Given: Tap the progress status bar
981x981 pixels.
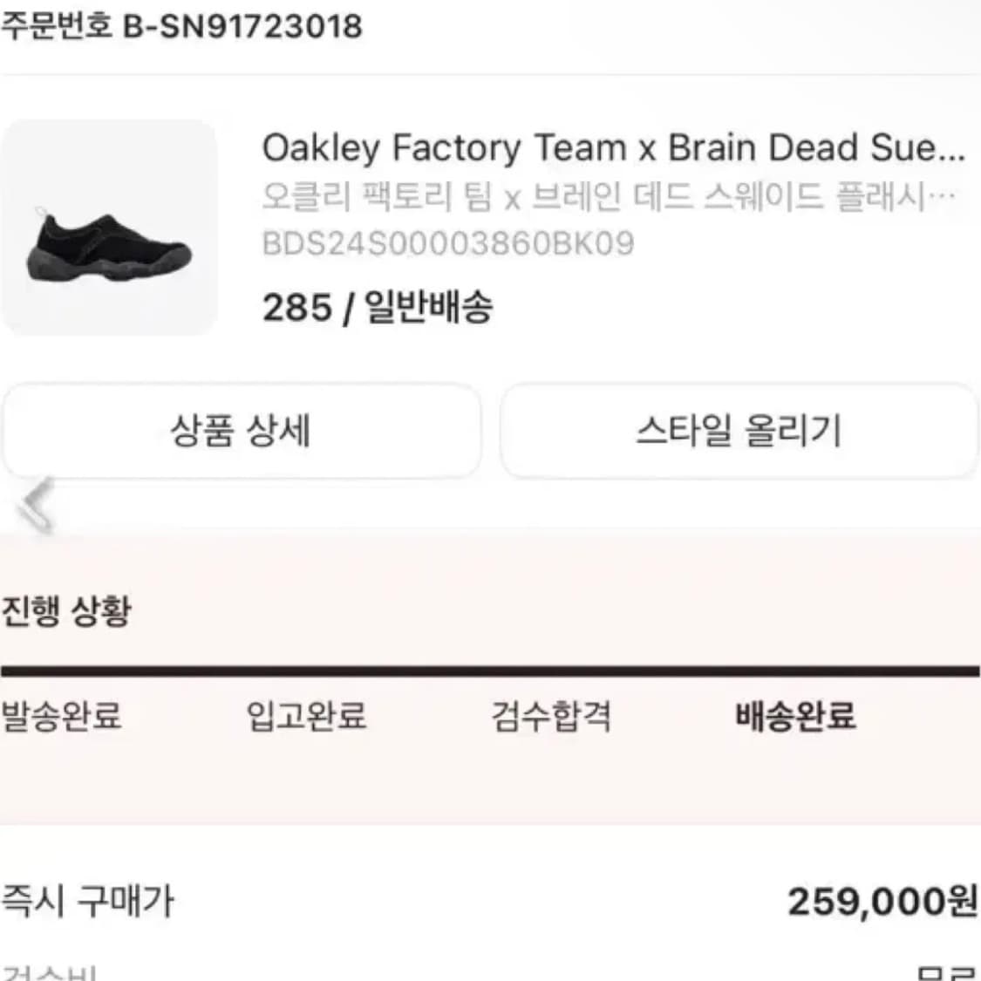Looking at the screenshot, I should pos(490,670).
